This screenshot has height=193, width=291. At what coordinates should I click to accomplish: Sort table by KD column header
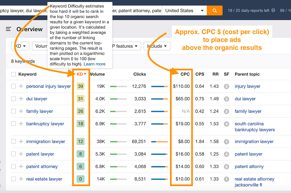[x=81, y=74]
